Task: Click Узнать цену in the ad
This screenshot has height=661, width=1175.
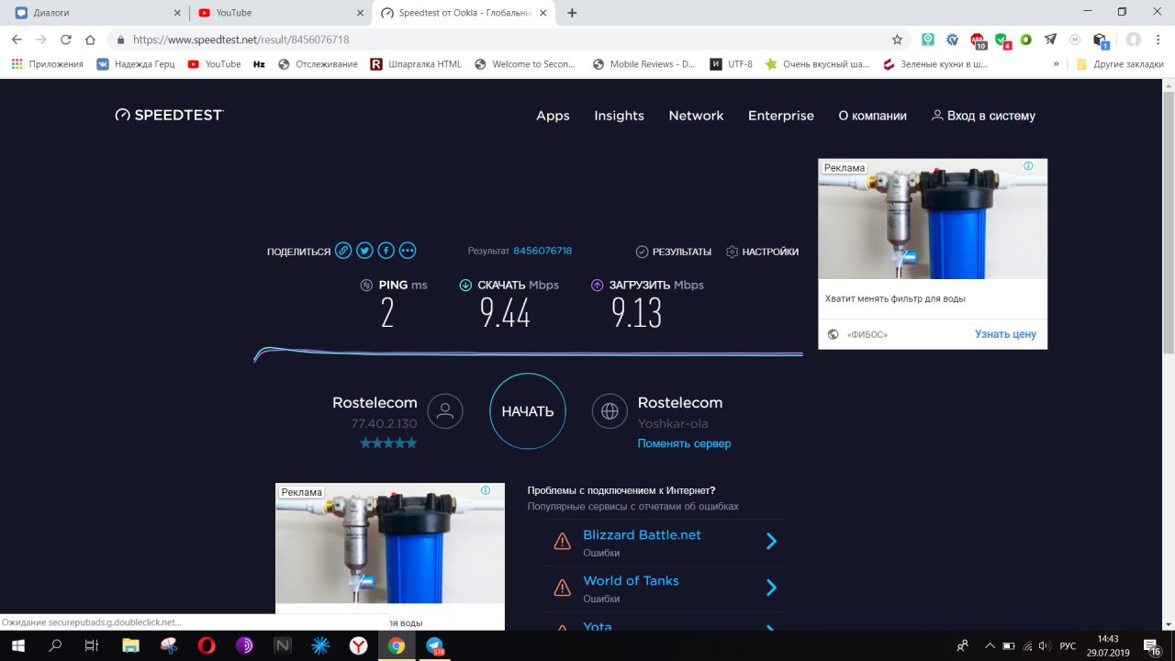Action: [x=1005, y=334]
